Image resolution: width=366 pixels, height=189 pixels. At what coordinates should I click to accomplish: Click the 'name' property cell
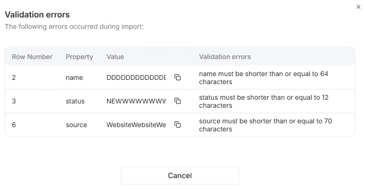coord(74,77)
